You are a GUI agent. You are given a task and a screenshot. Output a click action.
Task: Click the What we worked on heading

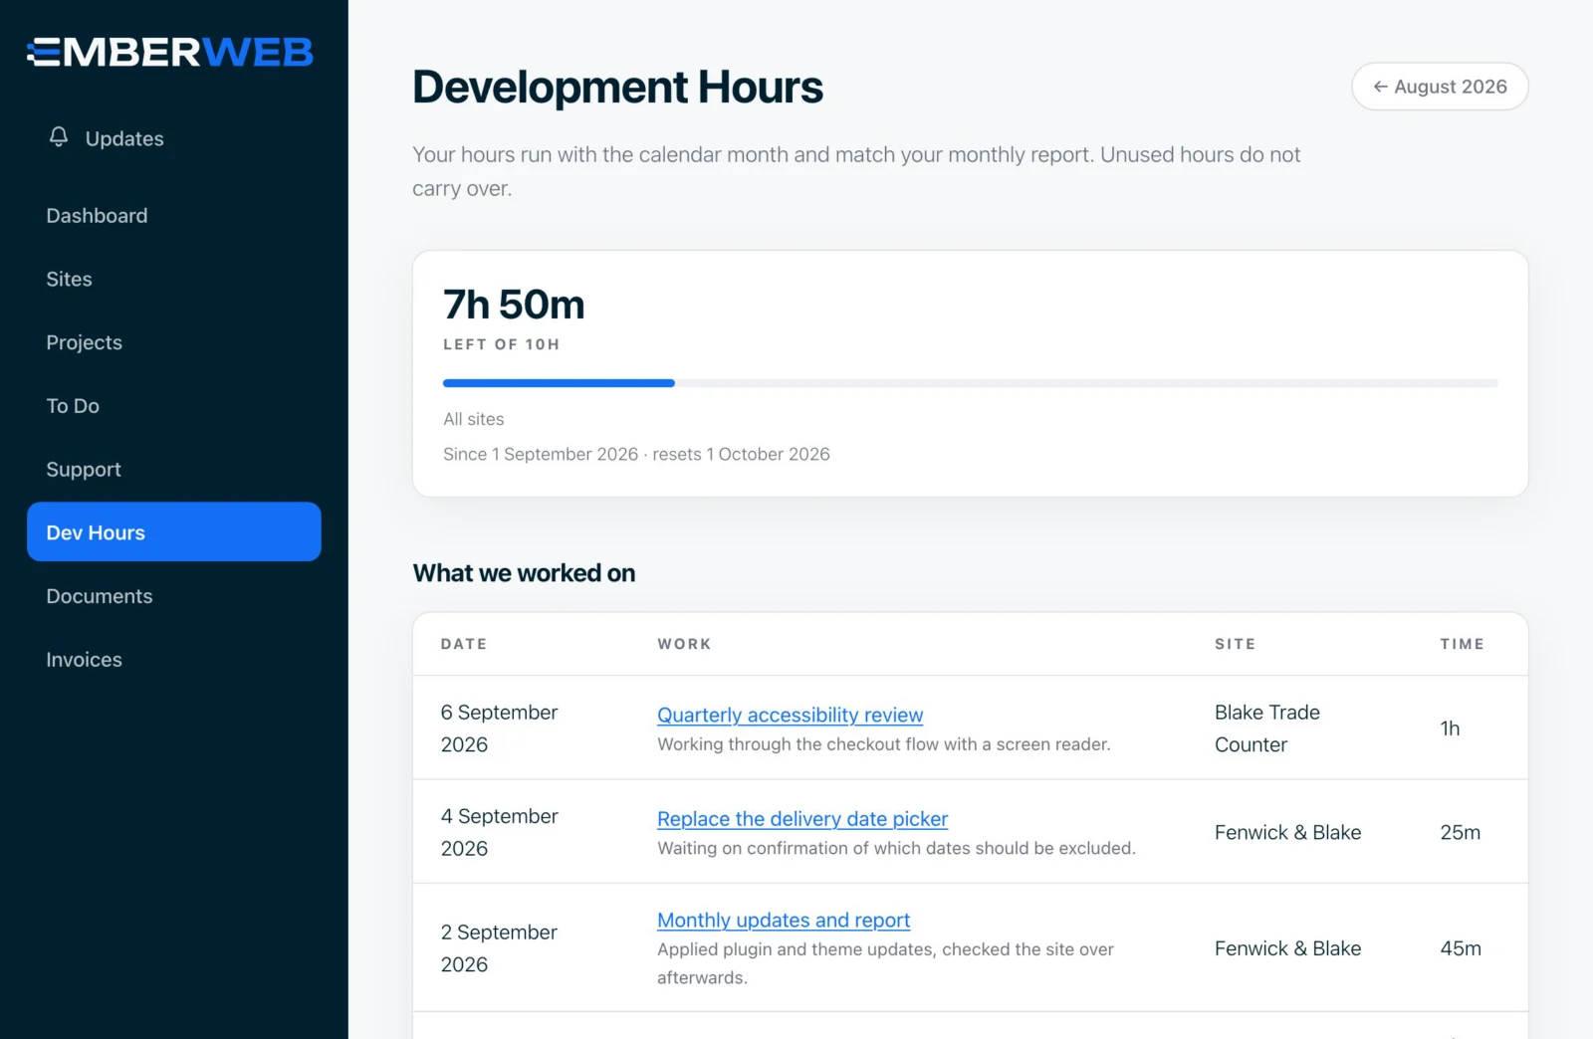click(524, 573)
